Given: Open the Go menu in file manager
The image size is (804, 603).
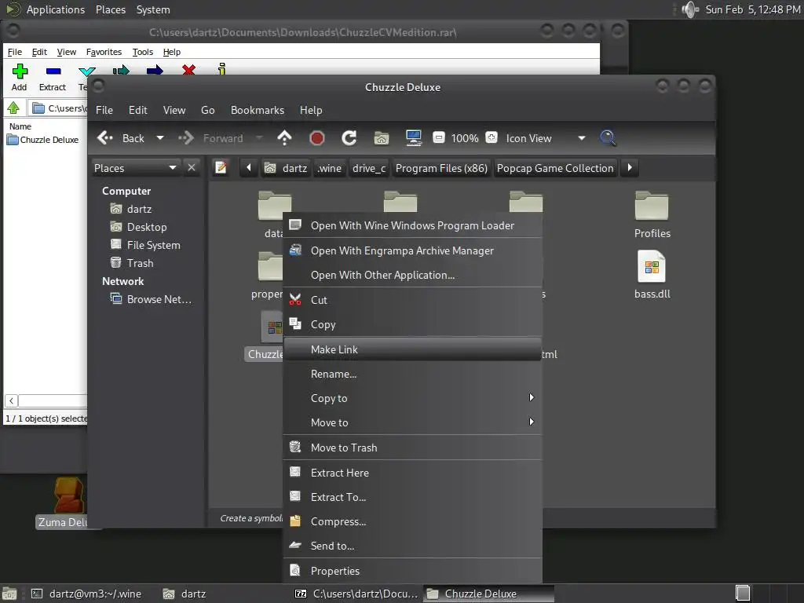Looking at the screenshot, I should (x=207, y=110).
